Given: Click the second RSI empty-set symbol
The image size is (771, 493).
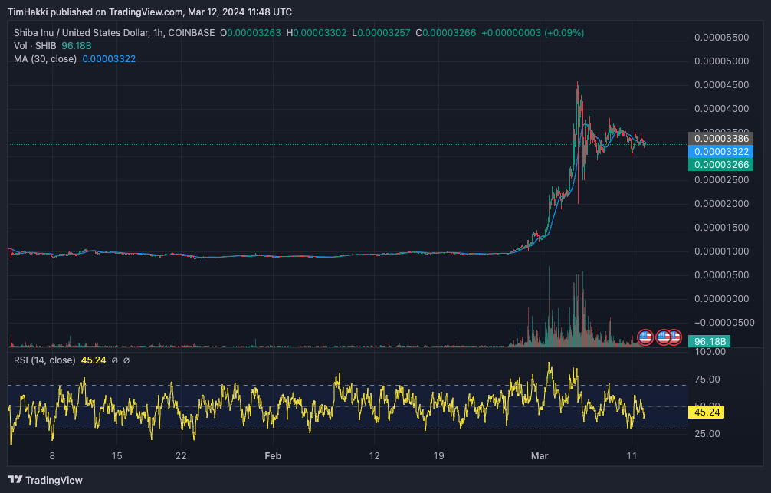Looking at the screenshot, I should tap(126, 360).
